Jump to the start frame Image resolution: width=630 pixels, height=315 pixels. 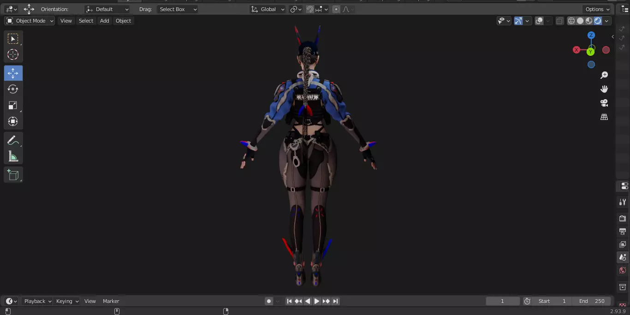(x=289, y=301)
